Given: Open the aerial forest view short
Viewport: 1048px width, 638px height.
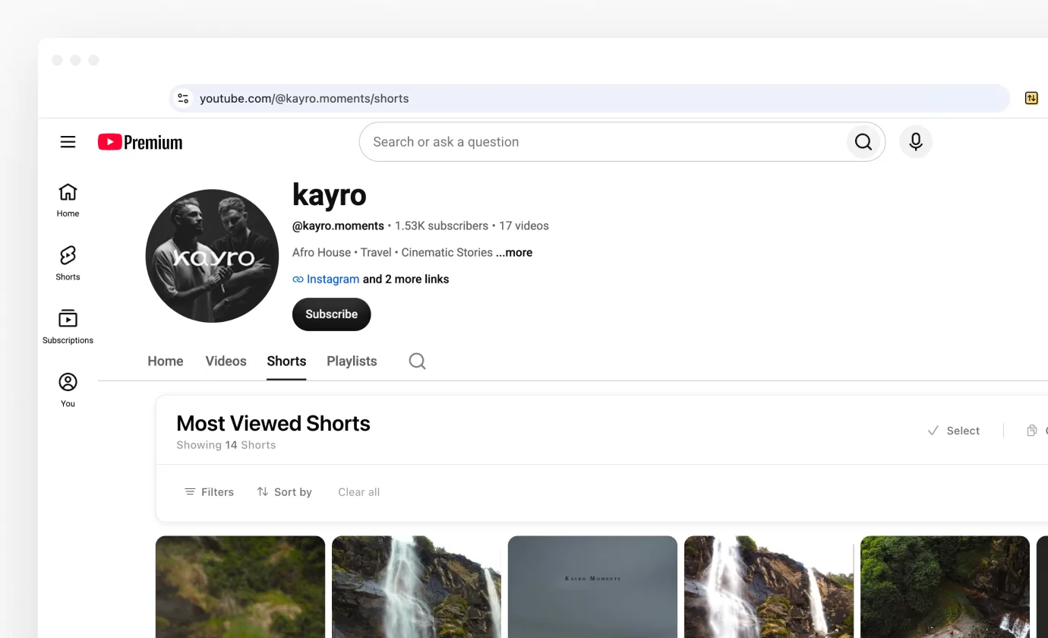Looking at the screenshot, I should pyautogui.click(x=945, y=586).
